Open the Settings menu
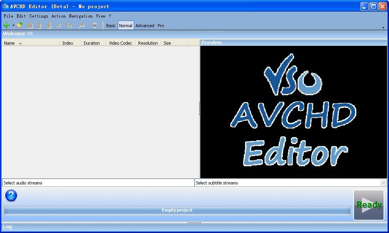 click(39, 16)
